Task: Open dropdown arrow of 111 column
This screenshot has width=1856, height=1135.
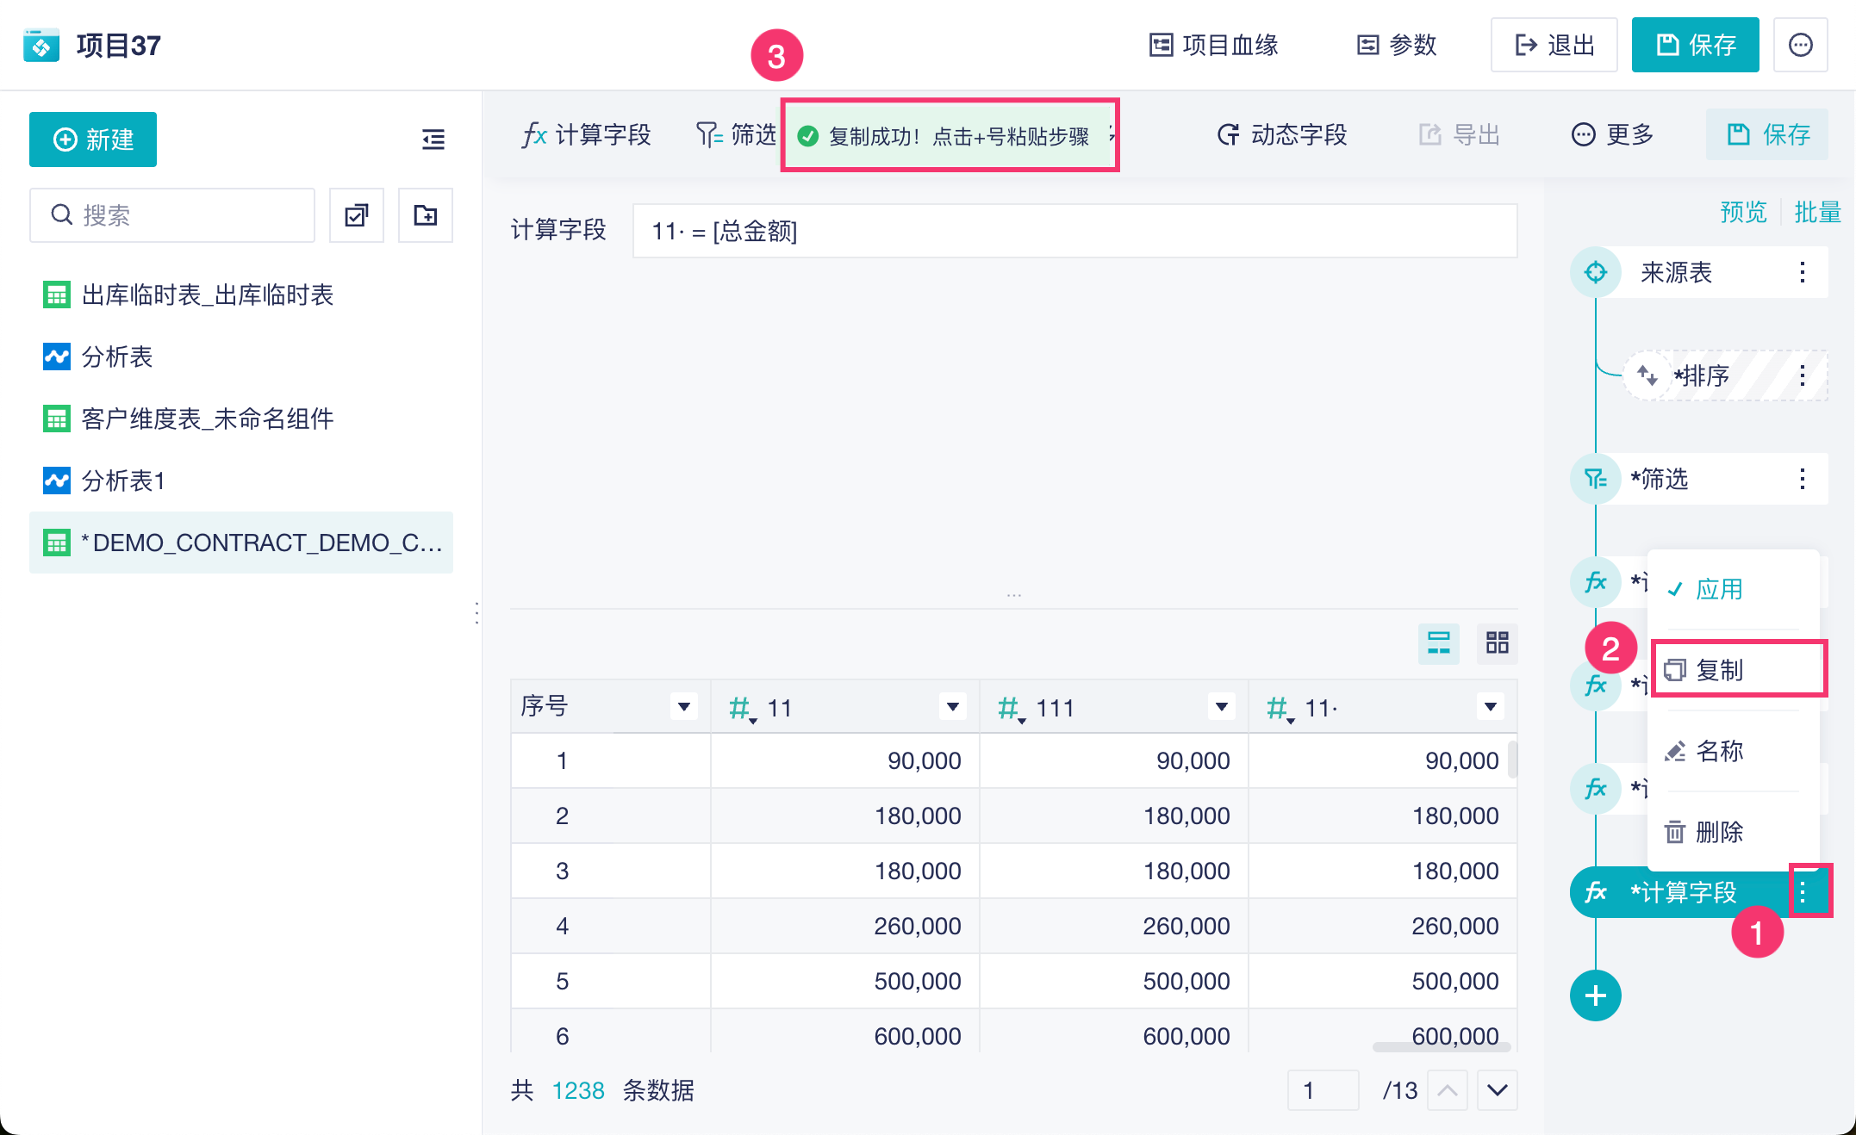Action: pyautogui.click(x=1221, y=707)
